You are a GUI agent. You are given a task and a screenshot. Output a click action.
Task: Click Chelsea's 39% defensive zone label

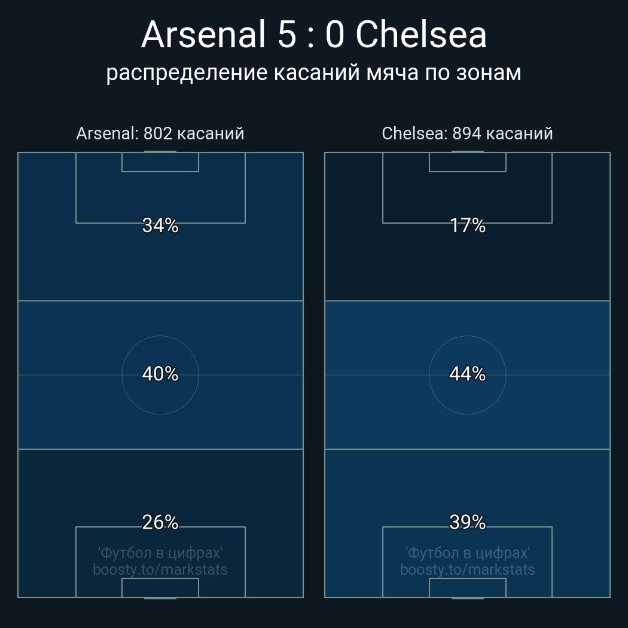coord(467,522)
